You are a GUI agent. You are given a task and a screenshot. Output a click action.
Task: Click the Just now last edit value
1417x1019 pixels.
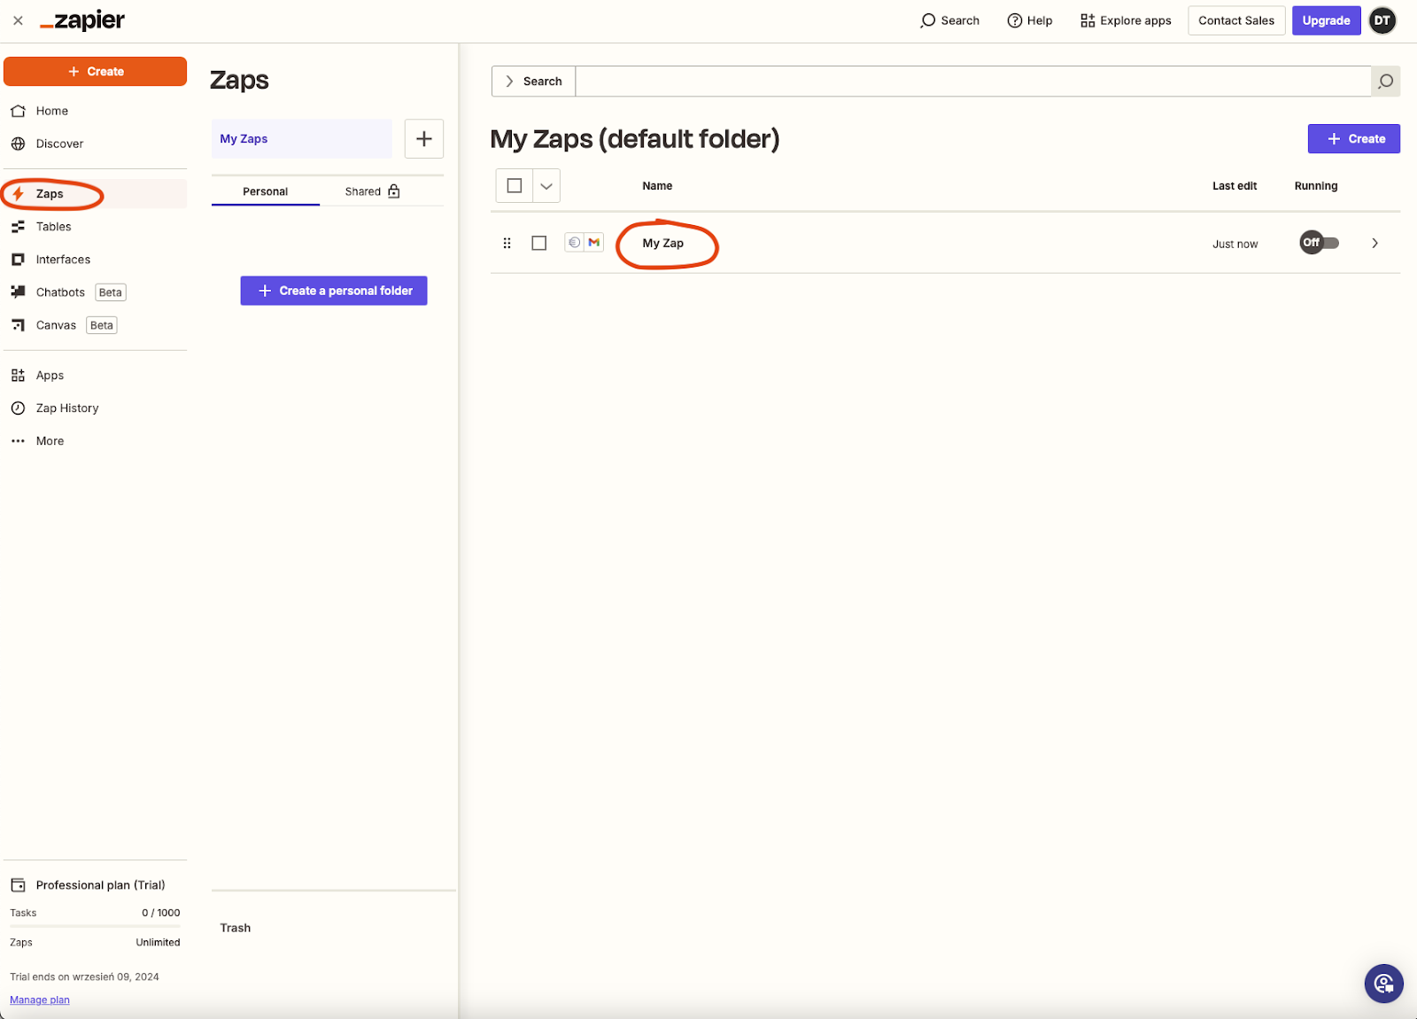click(1235, 245)
